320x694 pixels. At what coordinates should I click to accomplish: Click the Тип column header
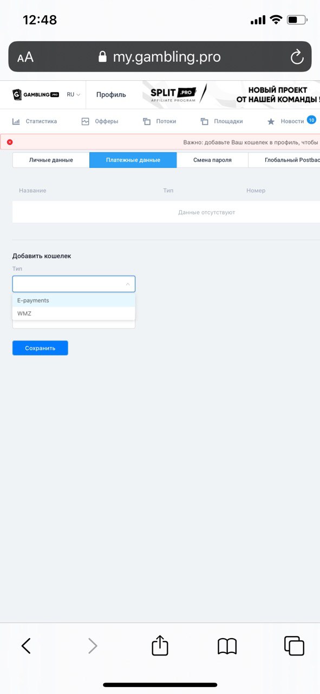tap(168, 190)
